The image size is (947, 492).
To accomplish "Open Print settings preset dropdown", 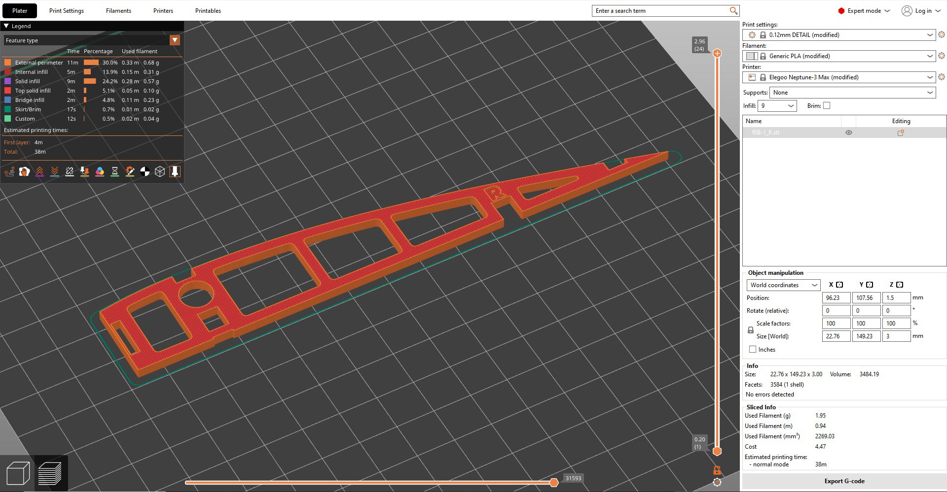I will click(838, 35).
